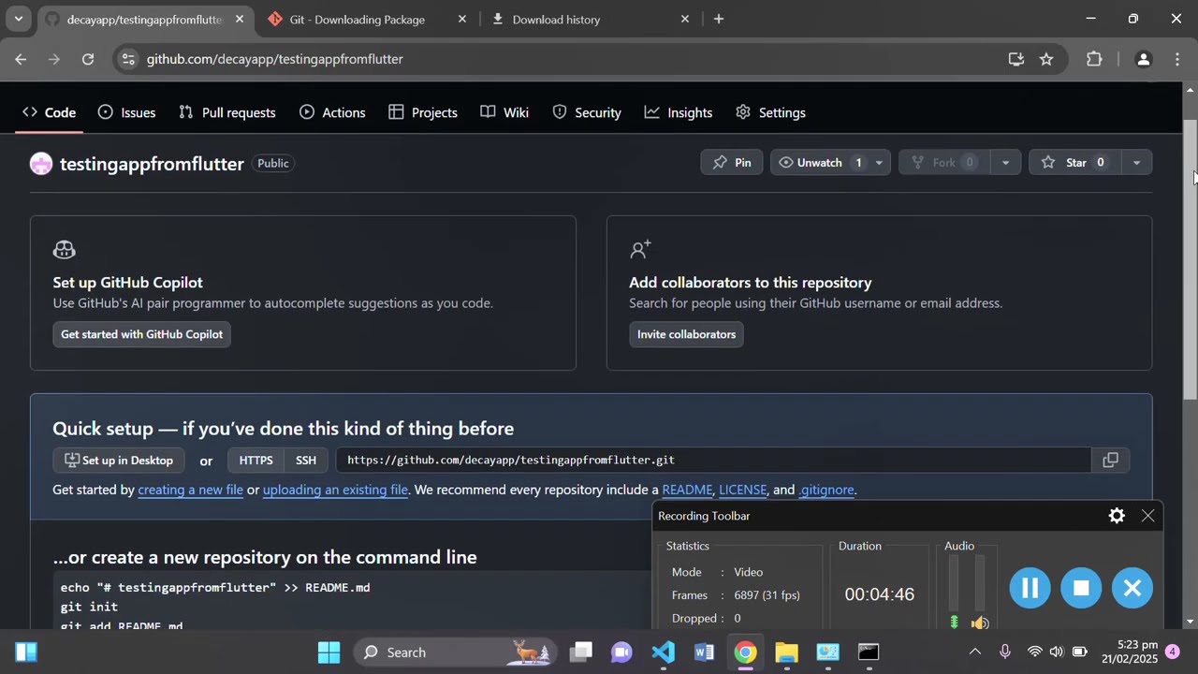Viewport: 1198px width, 674px height.
Task: Open the taskbar volume control
Action: pos(1057,652)
